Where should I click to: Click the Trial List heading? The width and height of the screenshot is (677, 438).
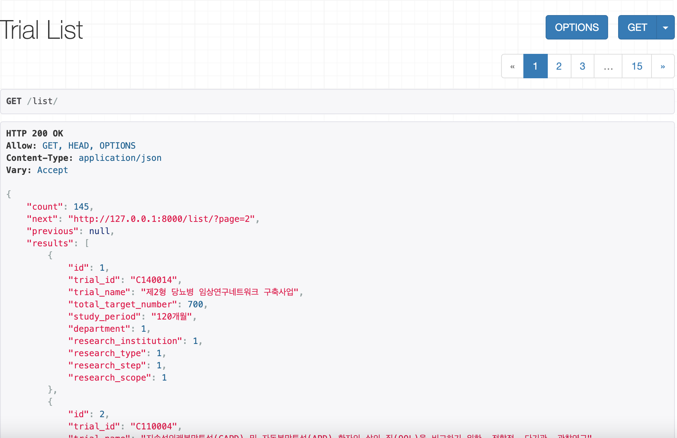coord(41,29)
